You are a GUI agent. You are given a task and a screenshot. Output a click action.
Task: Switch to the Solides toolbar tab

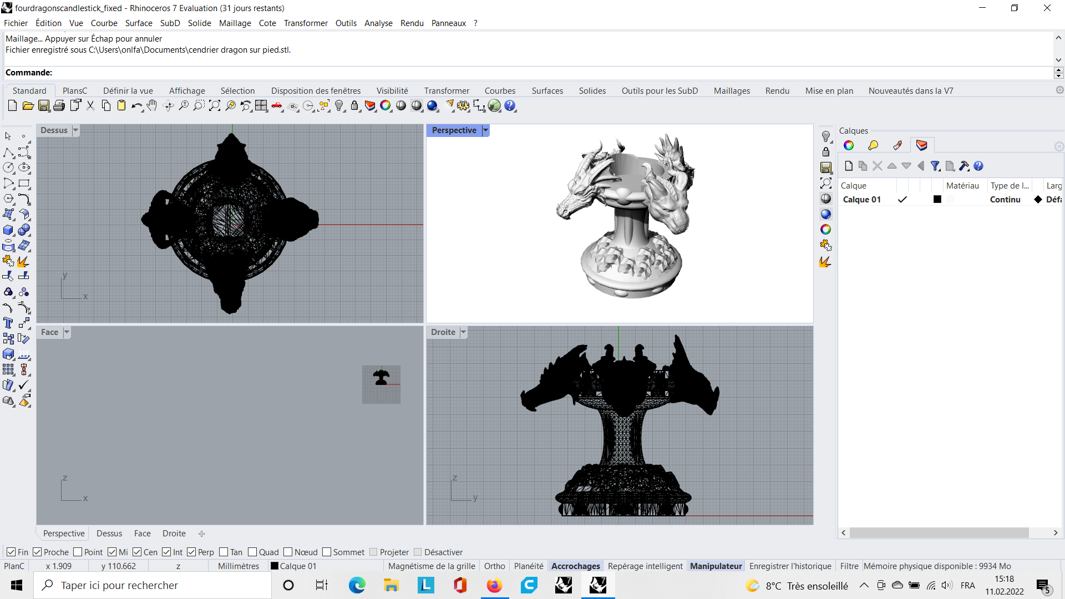[x=592, y=91]
